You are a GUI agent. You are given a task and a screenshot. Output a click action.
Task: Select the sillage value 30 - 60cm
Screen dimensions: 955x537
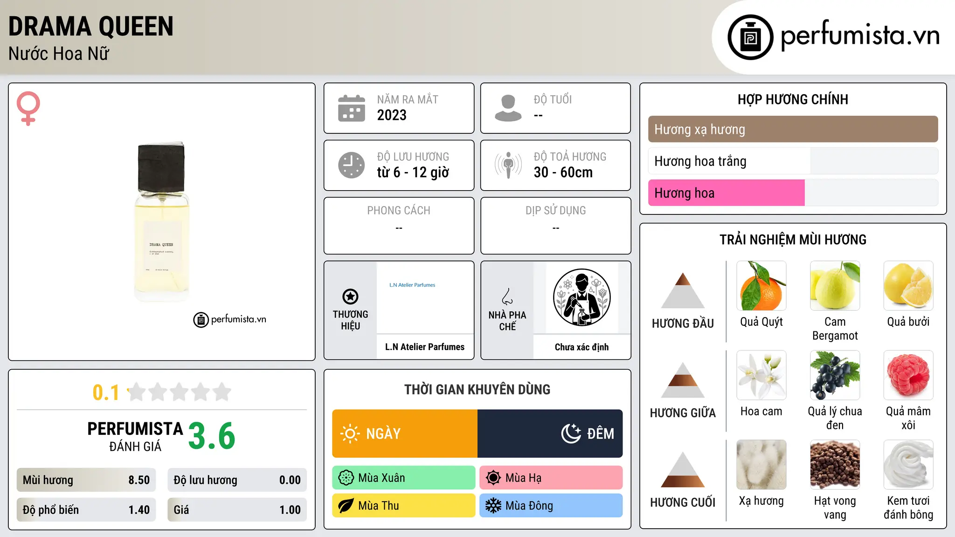coord(563,172)
